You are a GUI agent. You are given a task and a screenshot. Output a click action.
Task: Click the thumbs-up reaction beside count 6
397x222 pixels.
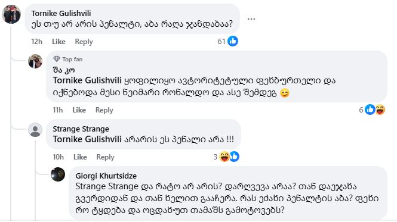(370, 110)
